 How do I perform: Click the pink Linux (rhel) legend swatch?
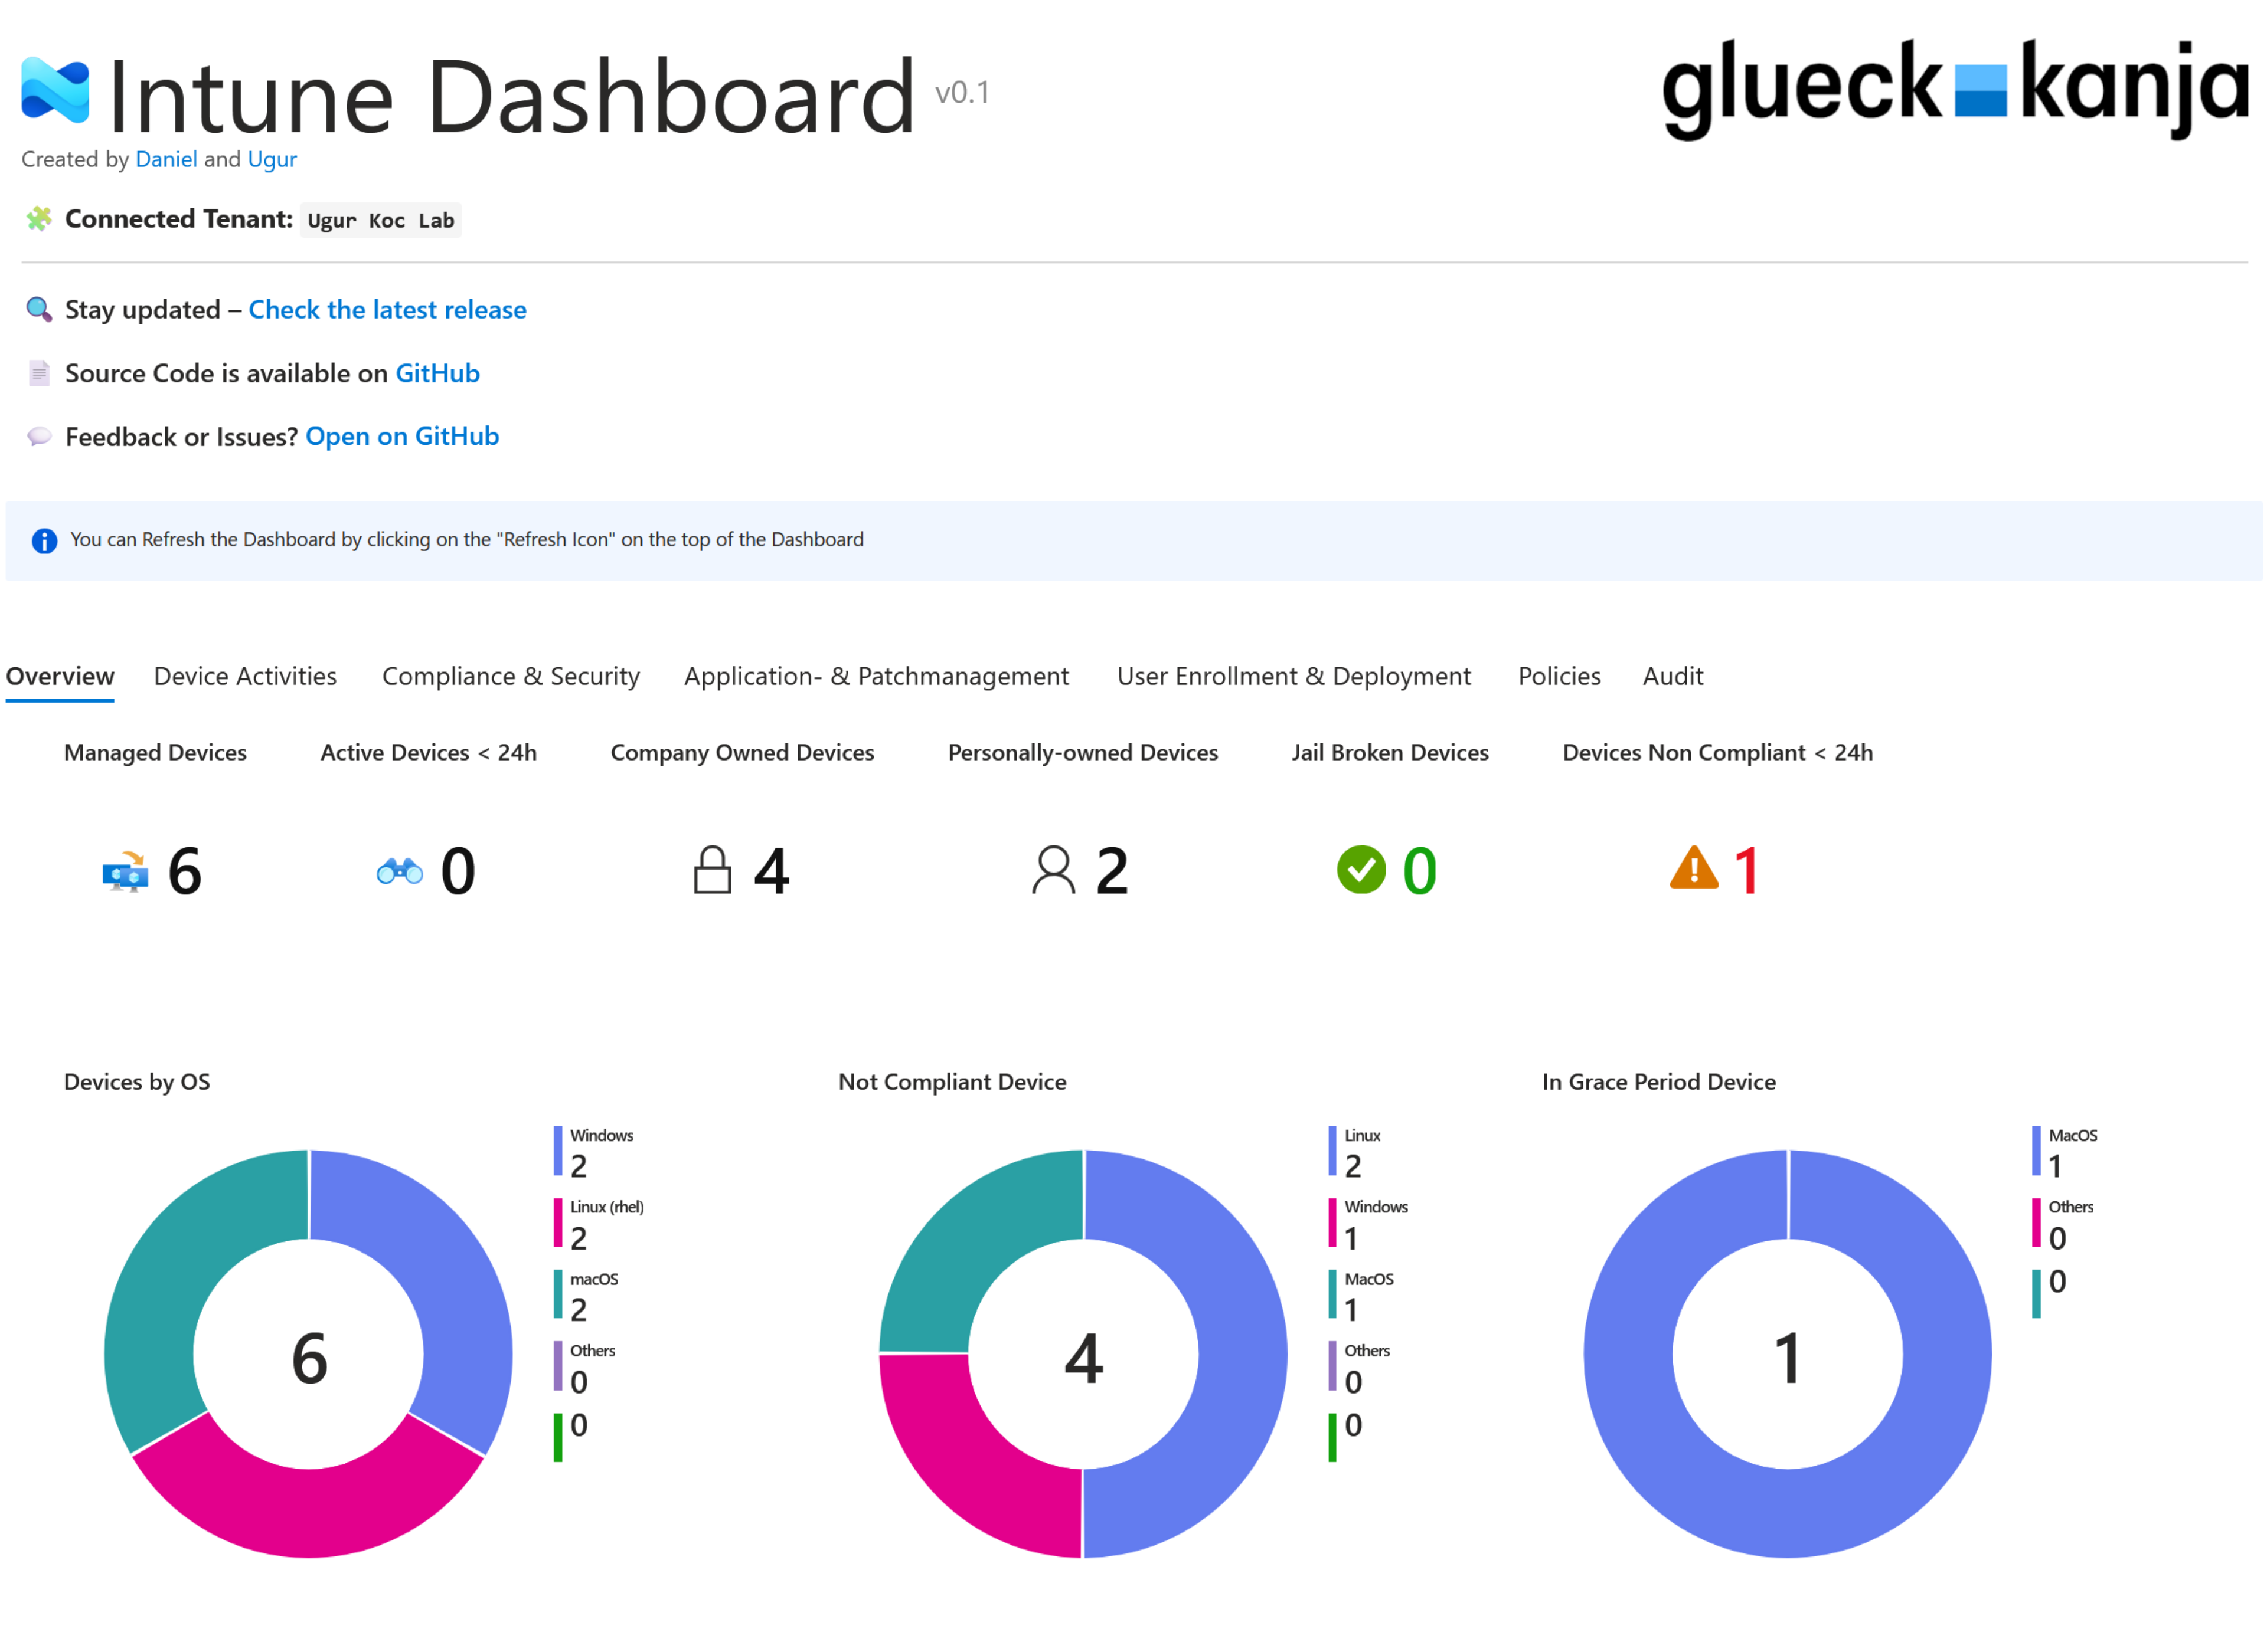click(557, 1222)
